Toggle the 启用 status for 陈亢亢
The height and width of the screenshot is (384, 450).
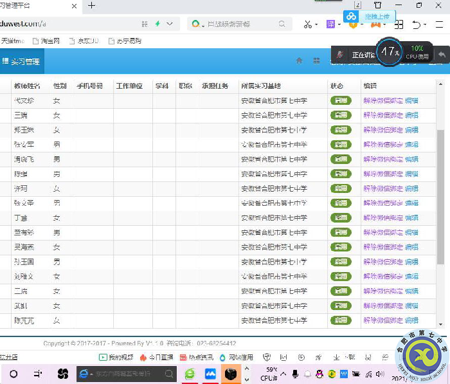tap(340, 320)
